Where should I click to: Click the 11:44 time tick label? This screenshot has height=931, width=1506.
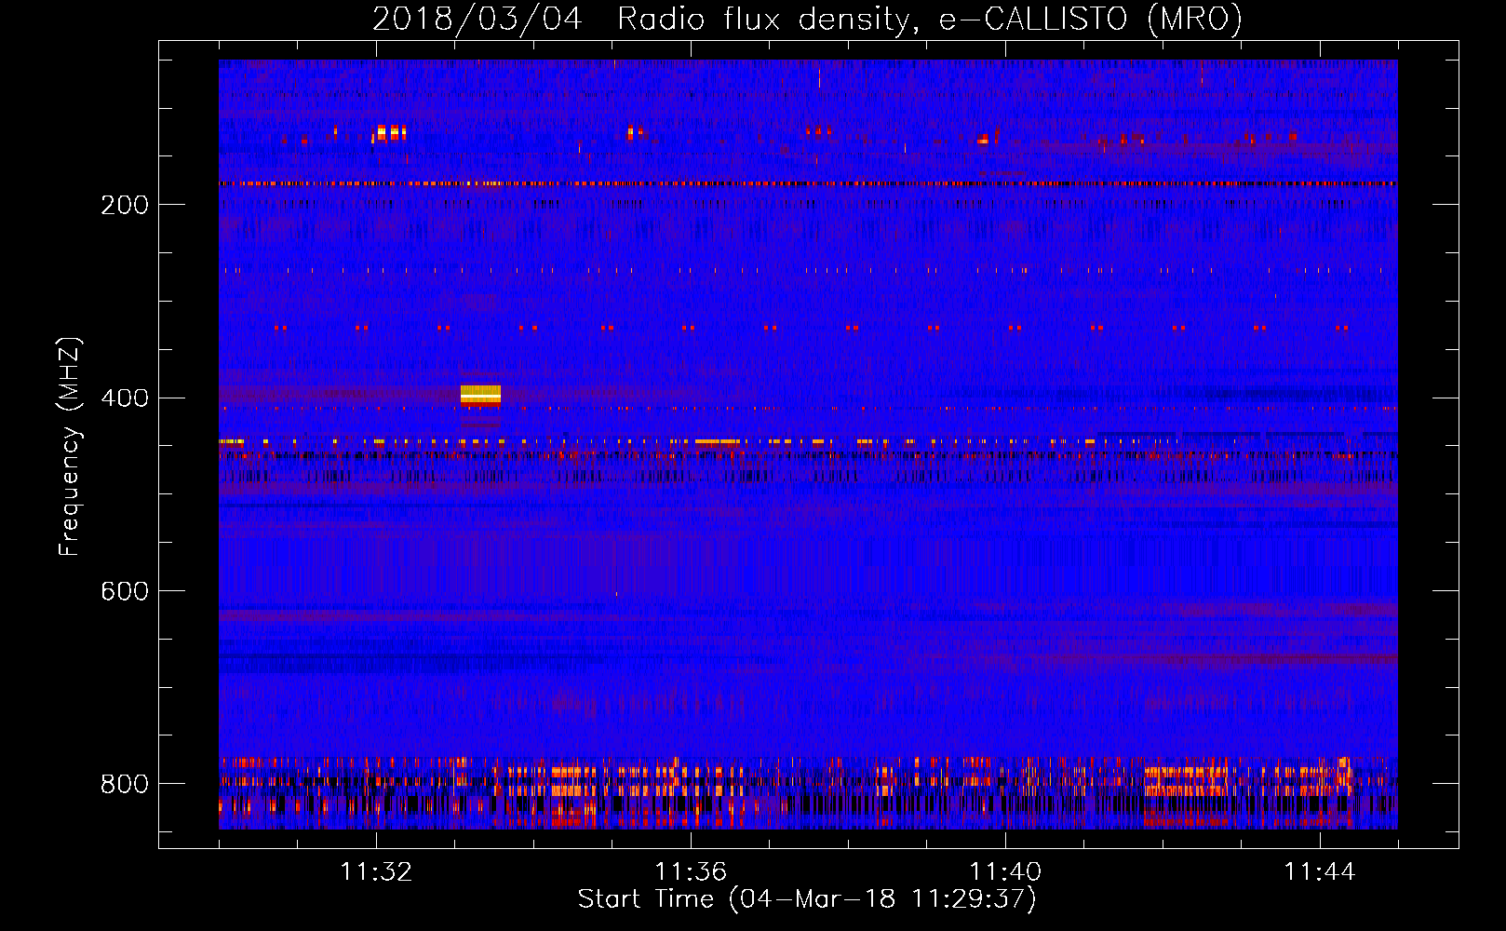coord(1320,872)
